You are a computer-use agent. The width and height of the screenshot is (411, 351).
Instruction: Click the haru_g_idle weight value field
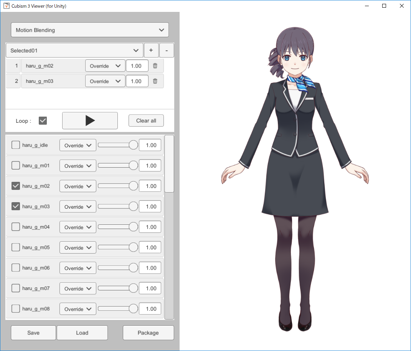click(150, 145)
